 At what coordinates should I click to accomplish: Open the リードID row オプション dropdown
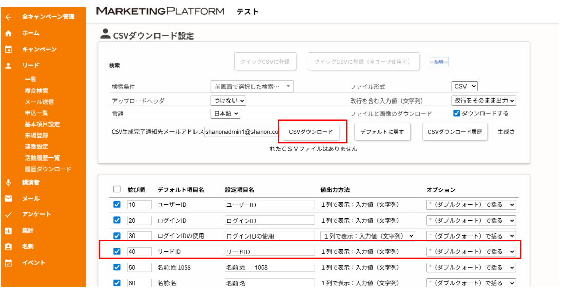click(471, 252)
